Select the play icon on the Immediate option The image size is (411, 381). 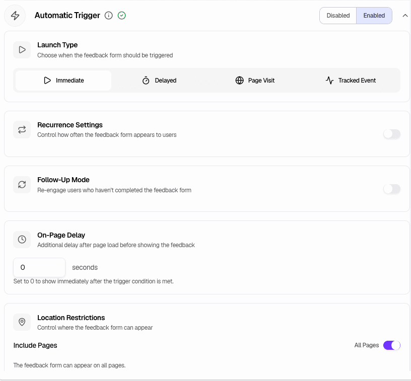coord(47,80)
